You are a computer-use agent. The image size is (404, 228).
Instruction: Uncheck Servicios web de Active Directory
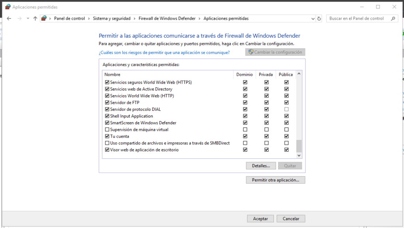(x=107, y=89)
